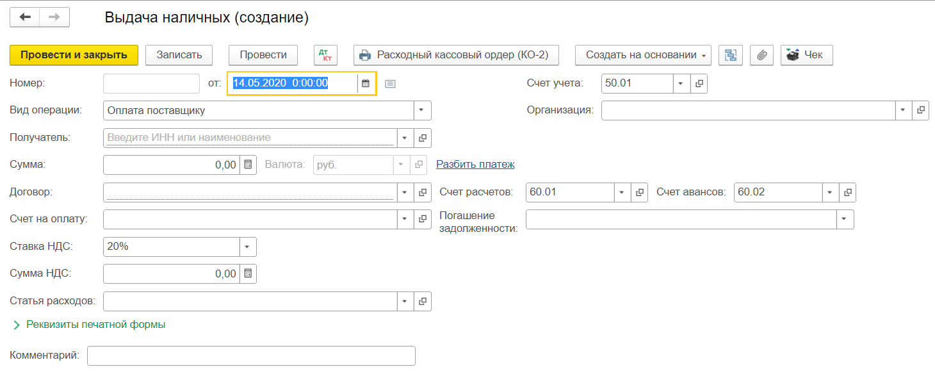Expand Счет расчетов dropdown arrow
The image size is (935, 376).
point(622,192)
